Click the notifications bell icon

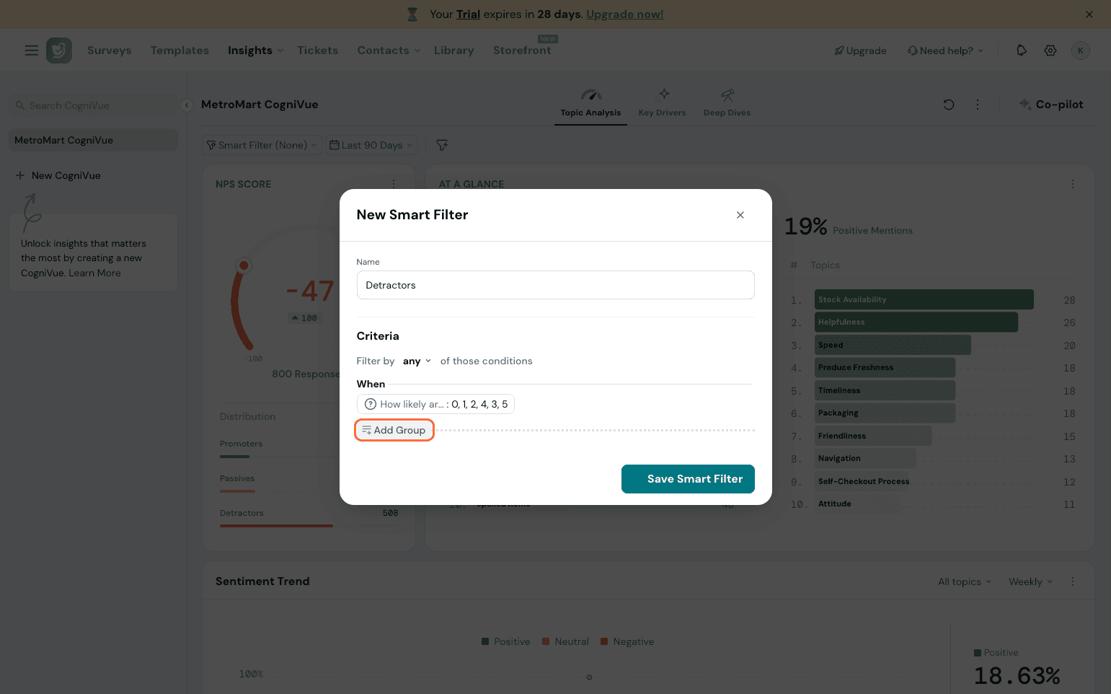pos(1022,50)
